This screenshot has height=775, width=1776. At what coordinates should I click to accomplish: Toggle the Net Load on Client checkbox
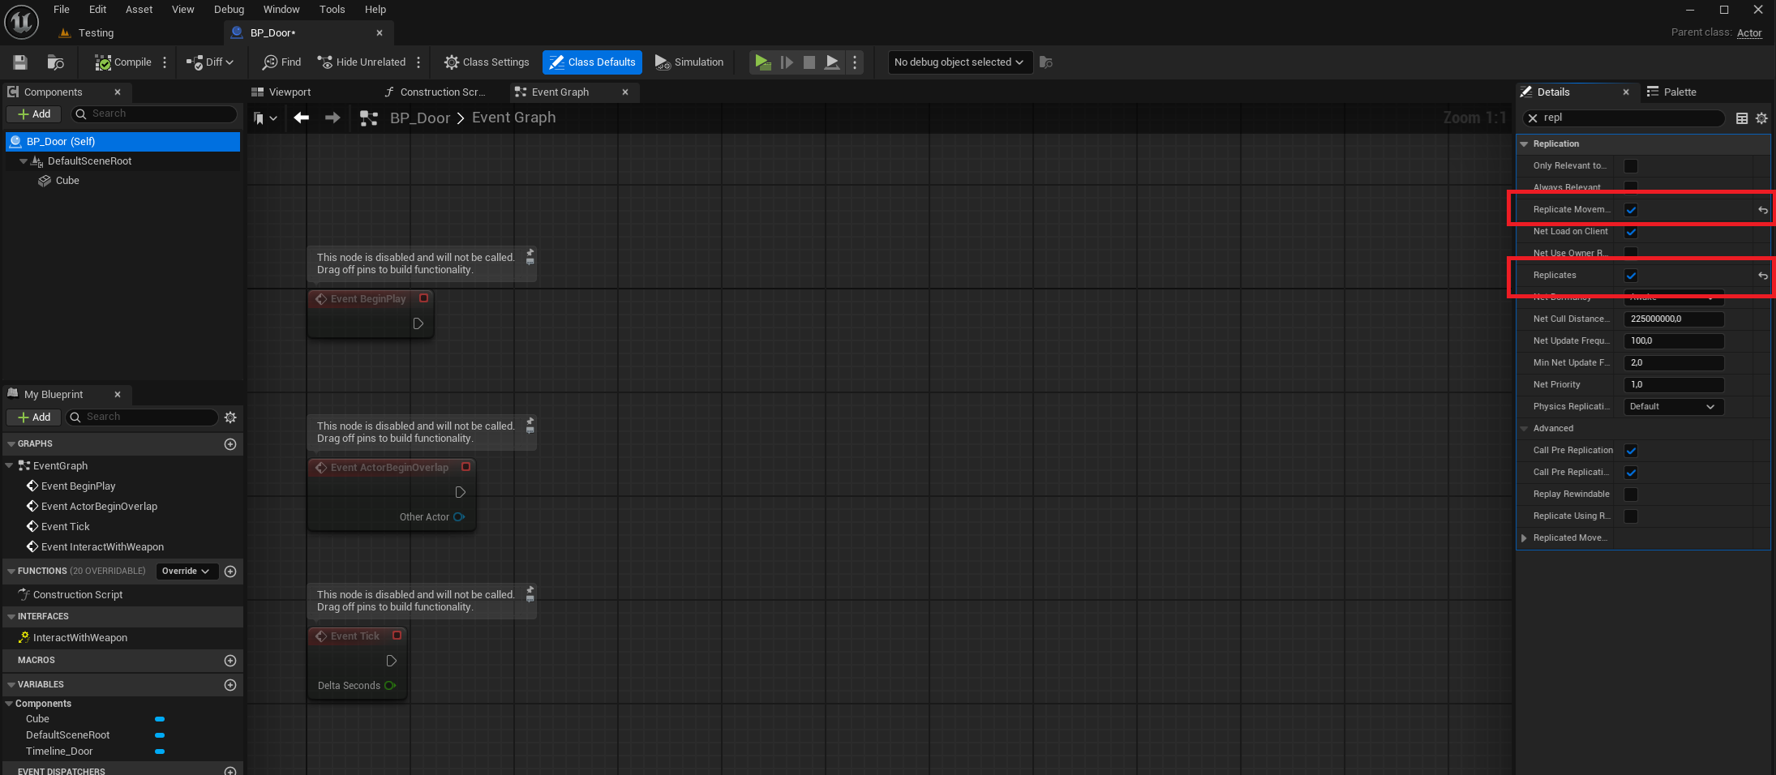pyautogui.click(x=1631, y=232)
